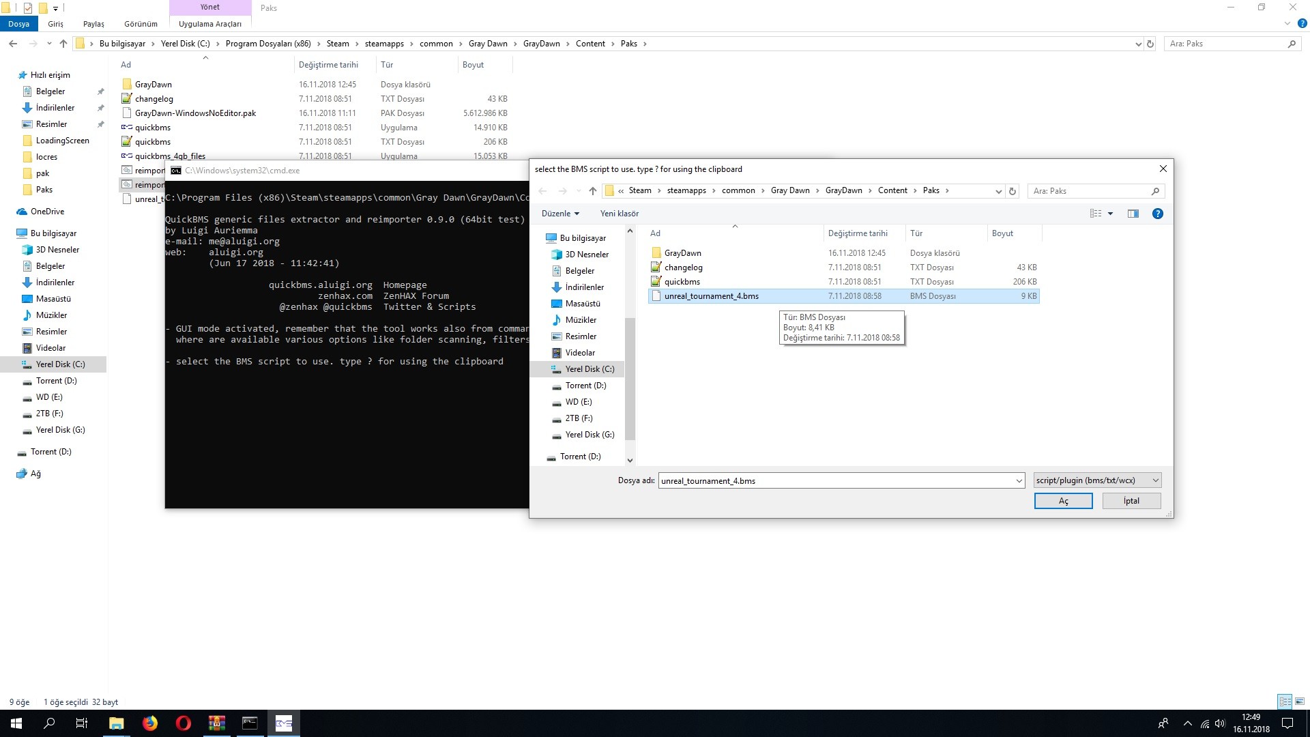Open recent locations dropdown in Explorer
This screenshot has width=1310, height=737.
click(49, 44)
